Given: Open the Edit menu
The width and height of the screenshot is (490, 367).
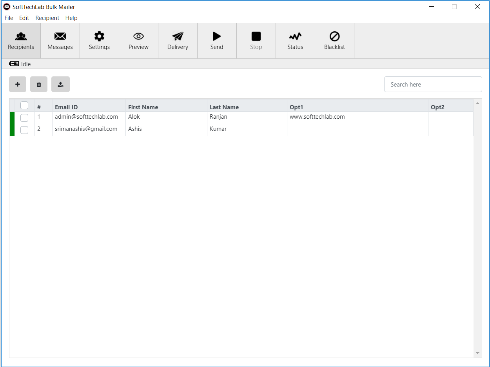Looking at the screenshot, I should [x=24, y=18].
